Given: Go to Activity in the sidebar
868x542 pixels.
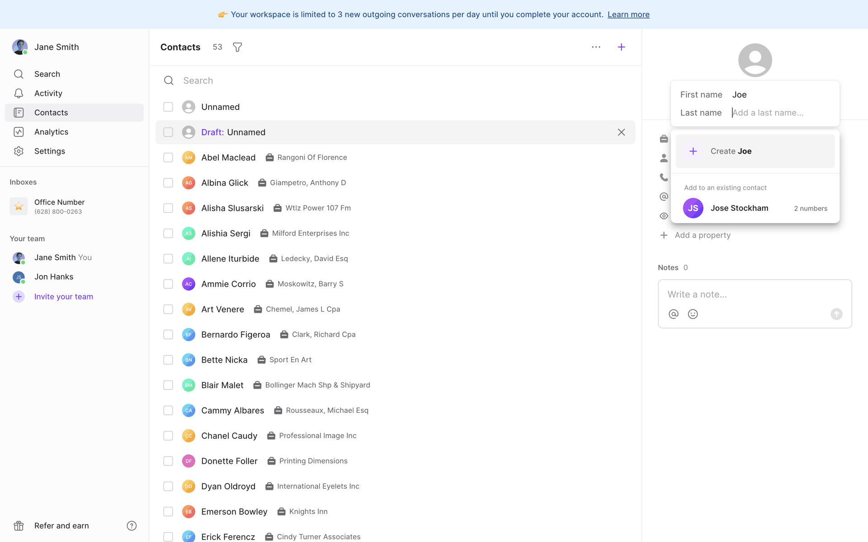Looking at the screenshot, I should pos(74,93).
